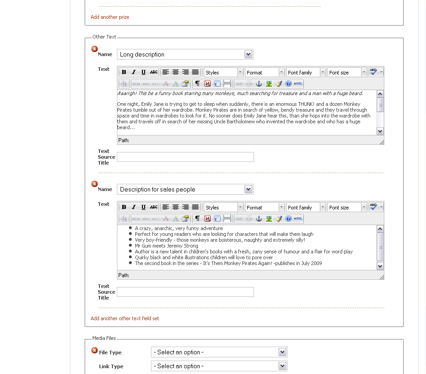Toggle underline in Long description editor

[143, 72]
